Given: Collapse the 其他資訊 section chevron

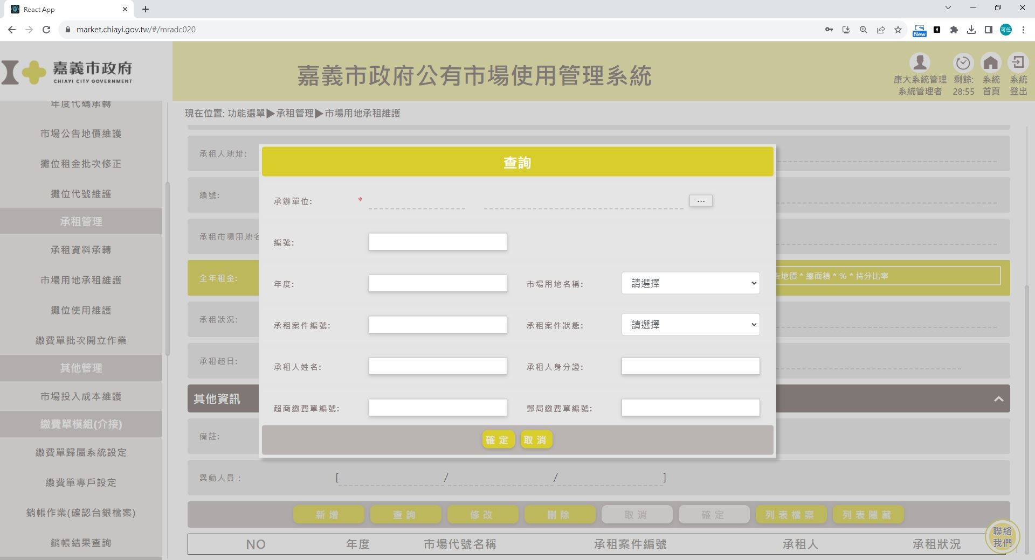Looking at the screenshot, I should 998,399.
